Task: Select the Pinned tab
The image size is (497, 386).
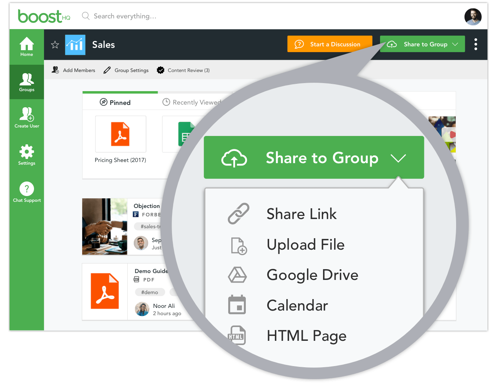Action: point(115,102)
